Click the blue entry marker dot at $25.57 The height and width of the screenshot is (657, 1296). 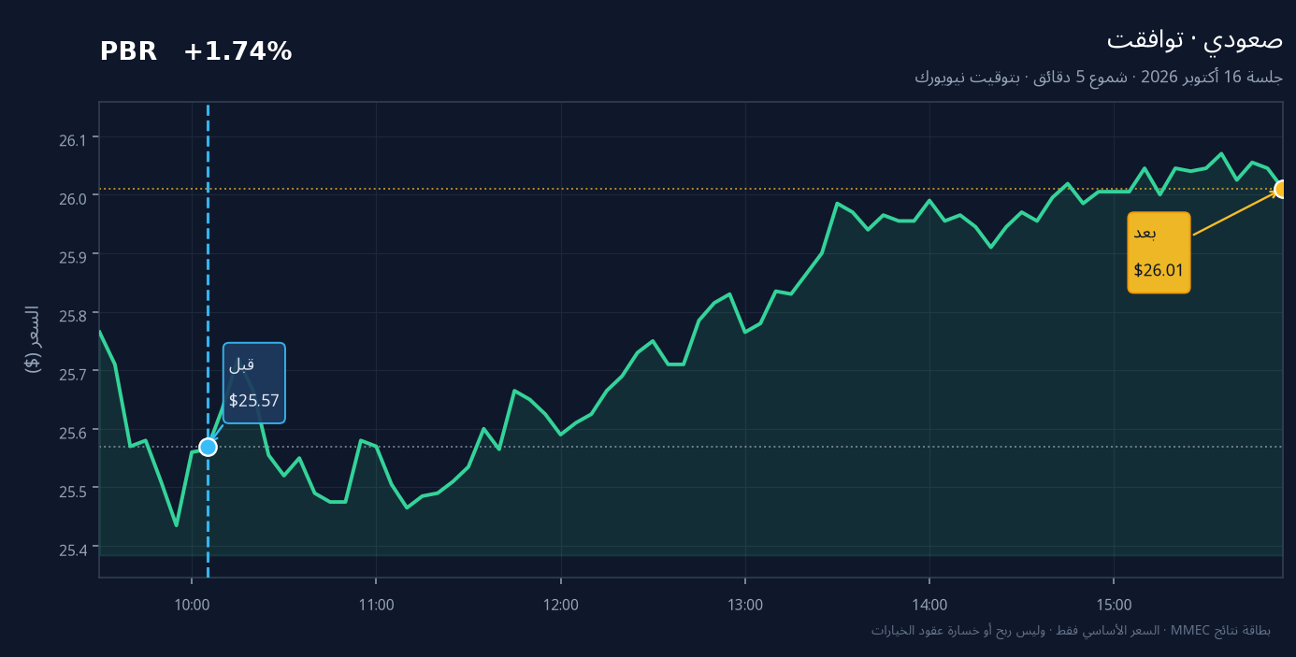[x=208, y=448]
